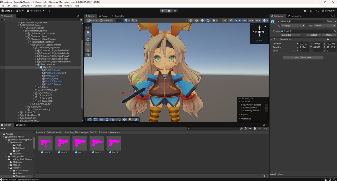
Task: Open the Layer dropdown showing Default
Action: pyautogui.click(x=325, y=26)
